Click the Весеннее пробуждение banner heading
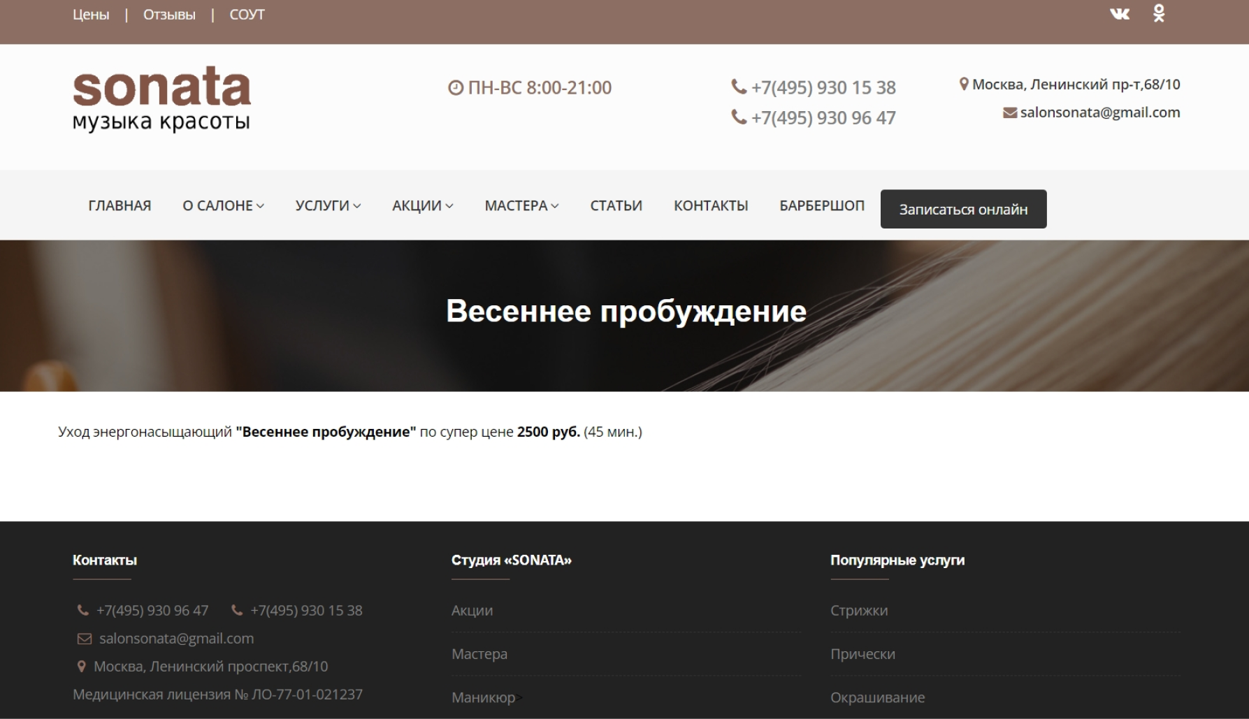This screenshot has height=719, width=1249. click(626, 311)
